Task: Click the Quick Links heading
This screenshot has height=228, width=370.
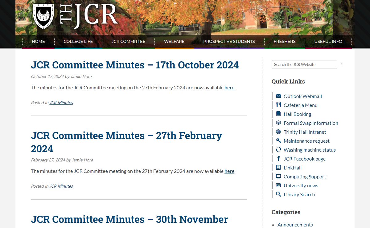Action: click(288, 81)
